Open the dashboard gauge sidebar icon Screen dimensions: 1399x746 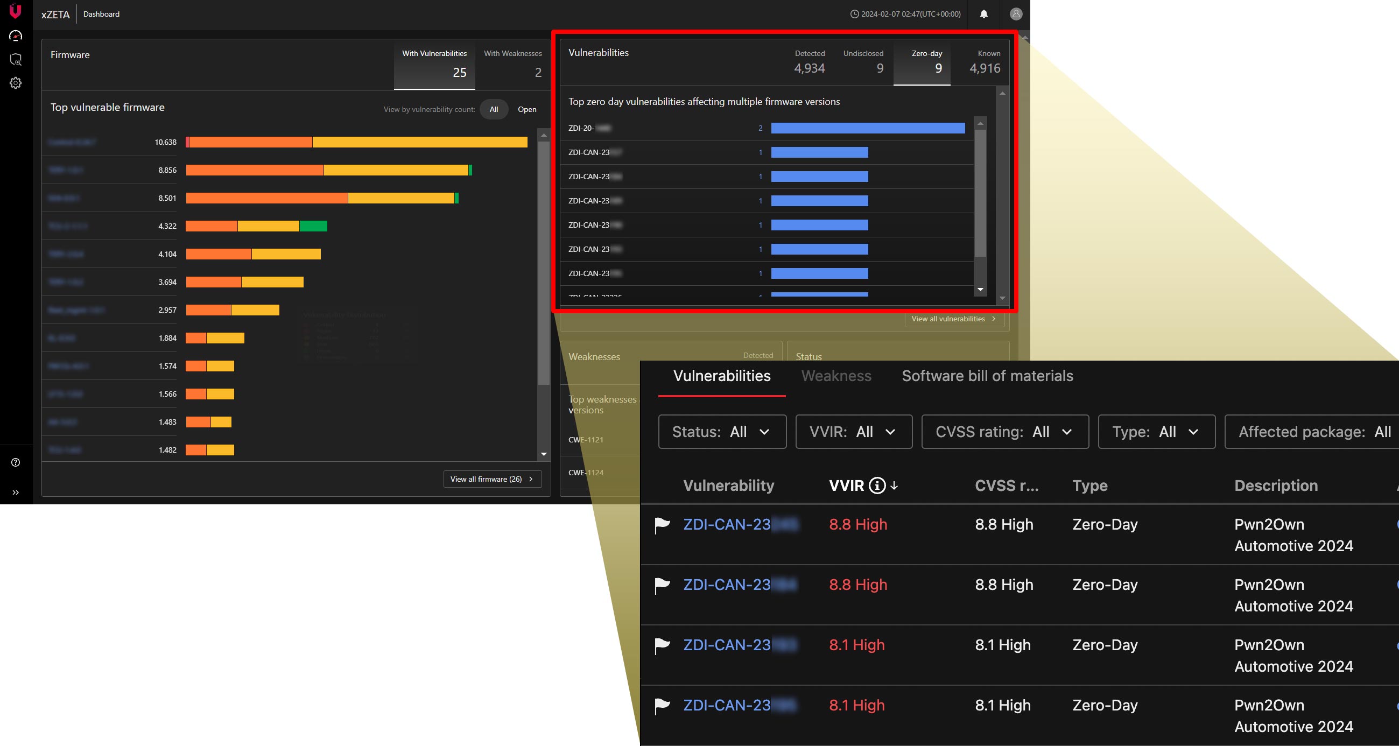coord(16,36)
